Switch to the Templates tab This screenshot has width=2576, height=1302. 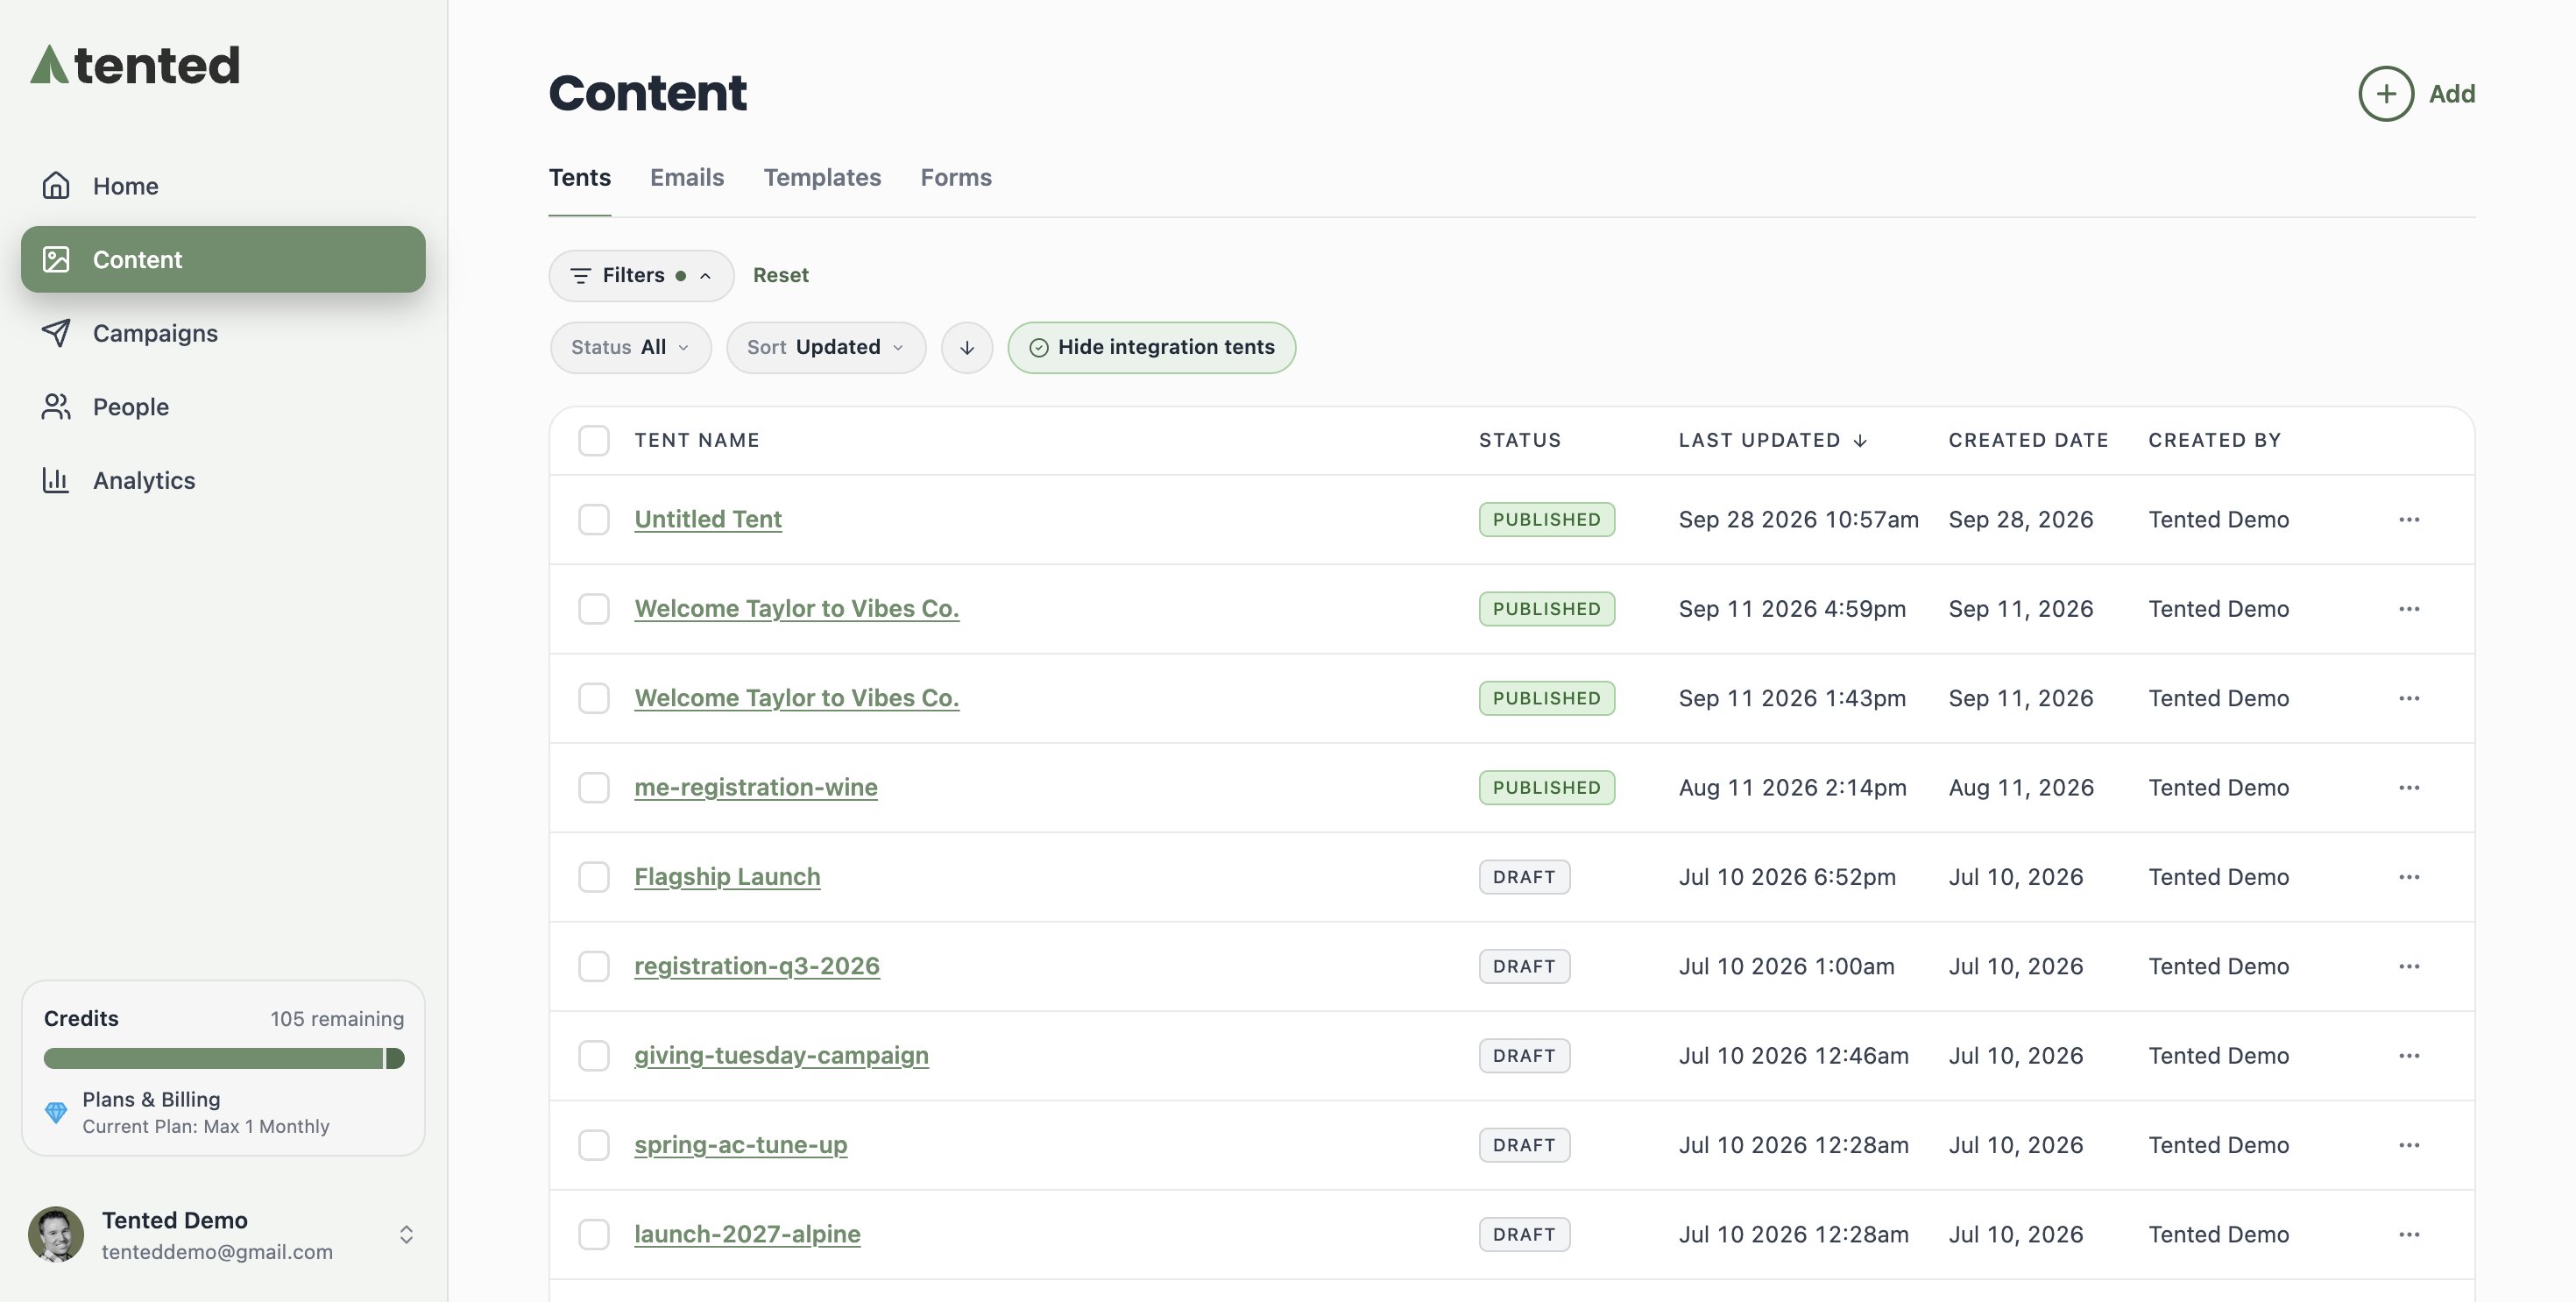pos(822,177)
